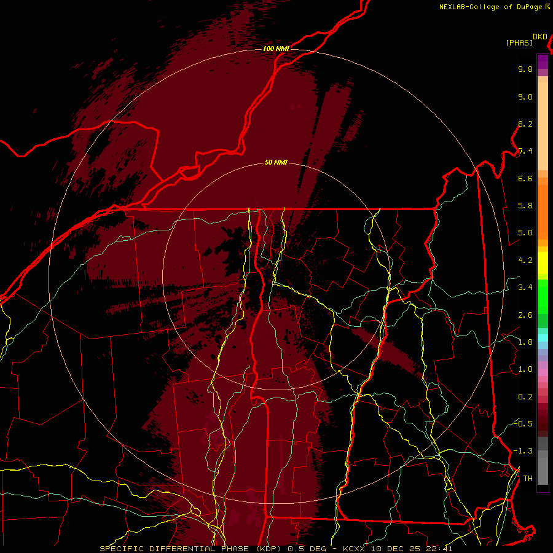Click the 4.2 legend value
The image size is (553, 553).
click(x=525, y=261)
